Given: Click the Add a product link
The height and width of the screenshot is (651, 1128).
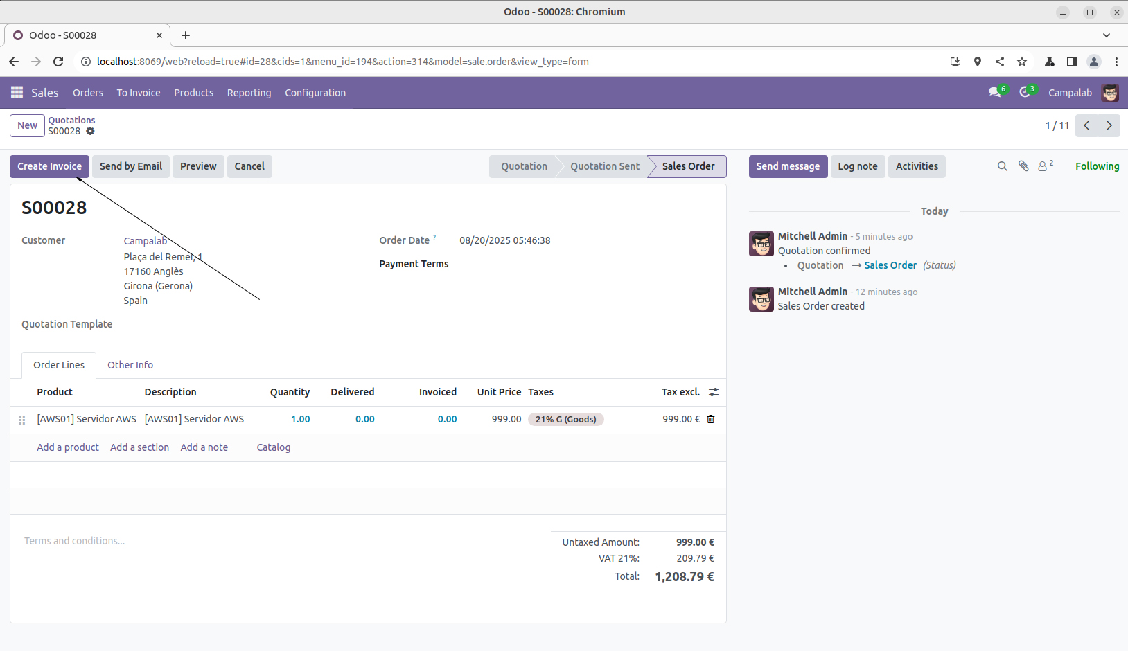Looking at the screenshot, I should tap(68, 447).
